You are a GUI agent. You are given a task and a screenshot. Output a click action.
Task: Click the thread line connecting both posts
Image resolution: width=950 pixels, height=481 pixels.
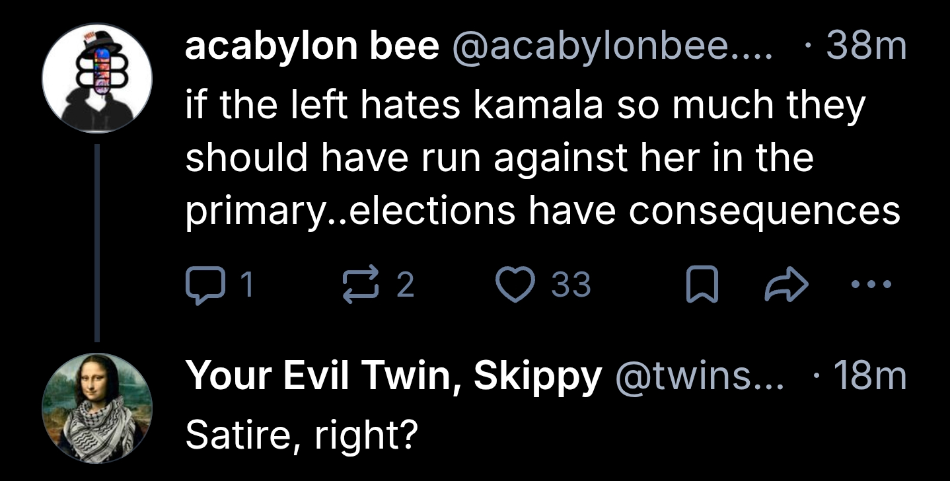(97, 243)
